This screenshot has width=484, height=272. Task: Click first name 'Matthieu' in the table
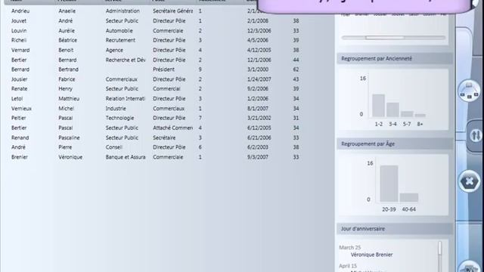tap(69, 99)
